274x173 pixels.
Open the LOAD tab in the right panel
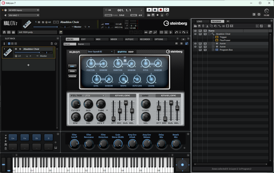[x=203, y=21]
